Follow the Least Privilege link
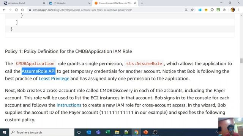The image size is (243, 136). [x=54, y=79]
